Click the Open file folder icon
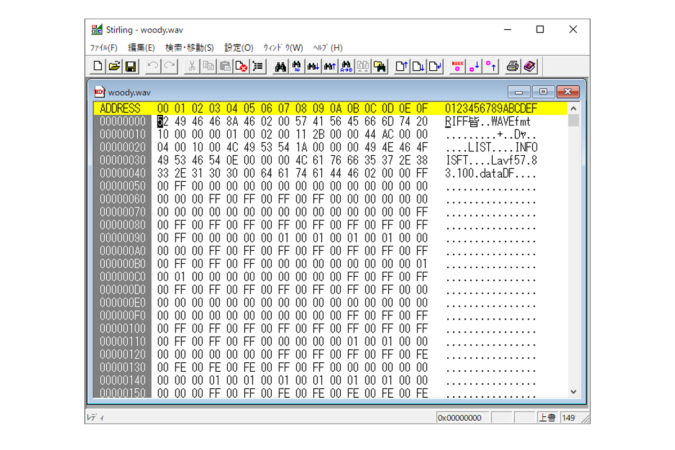The image size is (675, 450). point(114,66)
